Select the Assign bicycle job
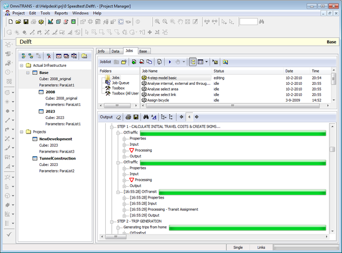This screenshot has height=253, width=342. (x=158, y=100)
